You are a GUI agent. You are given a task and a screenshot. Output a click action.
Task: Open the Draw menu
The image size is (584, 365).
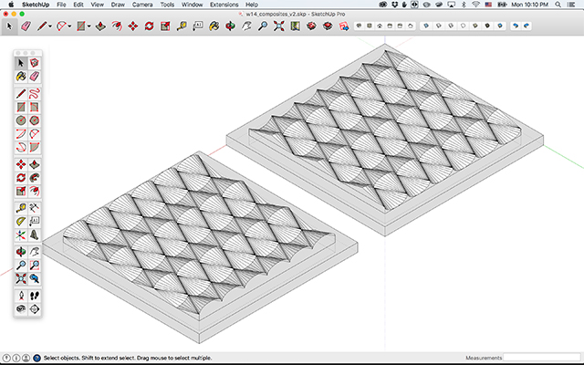pyautogui.click(x=118, y=5)
